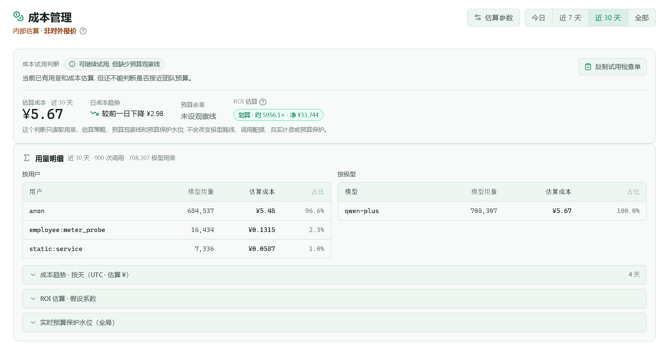Click the clipboard icon in 复制试用检查单
669x348 pixels.
588,67
